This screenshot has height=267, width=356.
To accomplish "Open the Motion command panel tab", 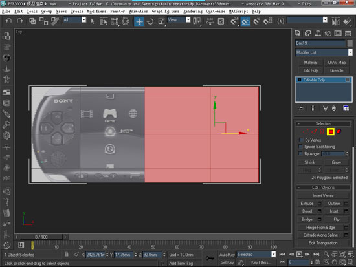I will click(328, 34).
